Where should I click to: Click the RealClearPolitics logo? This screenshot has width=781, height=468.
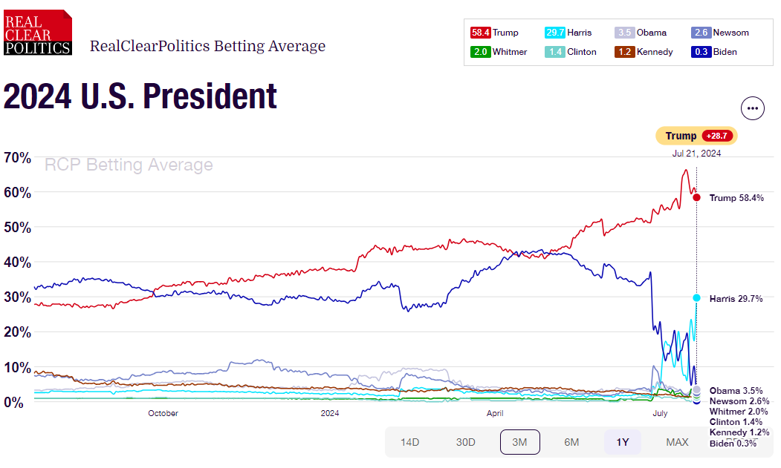38,33
